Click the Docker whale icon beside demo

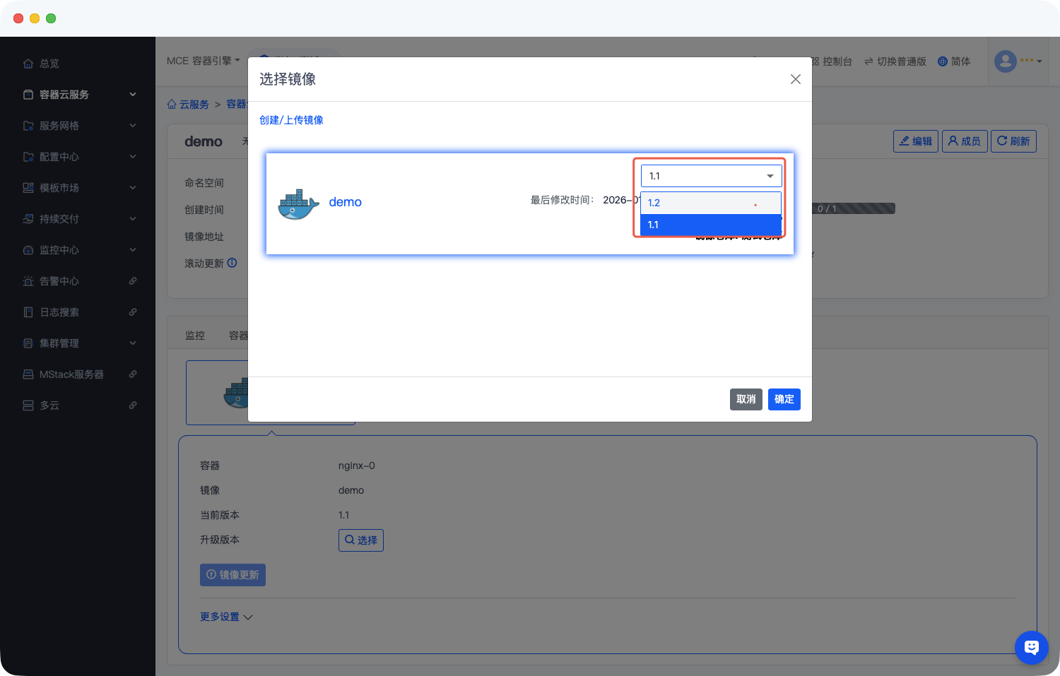[298, 203]
